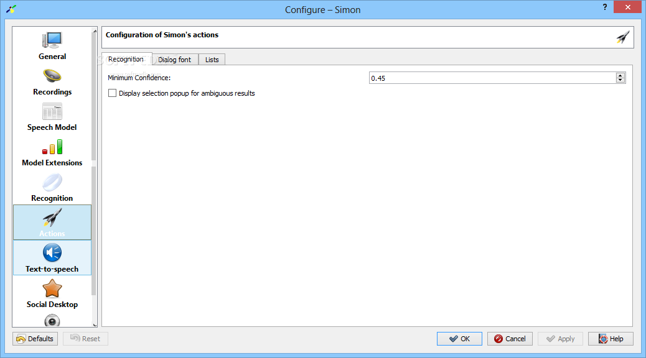
Task: Click the Simon app icon in title bar
Action: click(11, 9)
